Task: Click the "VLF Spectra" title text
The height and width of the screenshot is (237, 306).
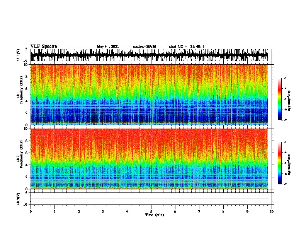Action: pyautogui.click(x=44, y=46)
